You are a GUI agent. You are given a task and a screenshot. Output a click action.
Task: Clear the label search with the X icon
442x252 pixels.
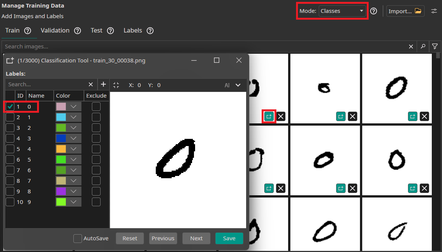[x=90, y=84]
